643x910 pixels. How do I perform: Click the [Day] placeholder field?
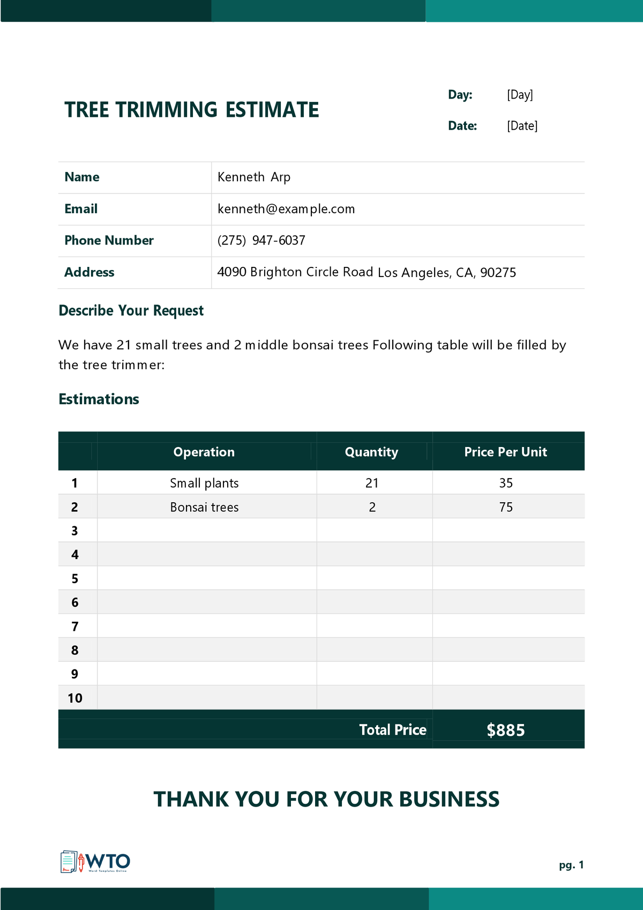(x=520, y=95)
